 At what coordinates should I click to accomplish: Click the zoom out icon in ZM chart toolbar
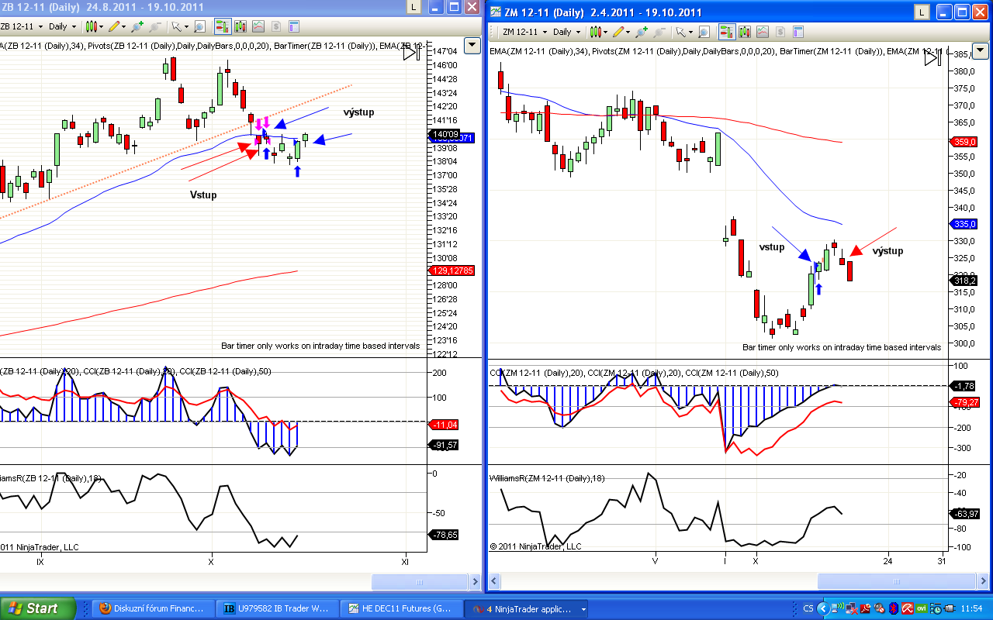point(659,32)
